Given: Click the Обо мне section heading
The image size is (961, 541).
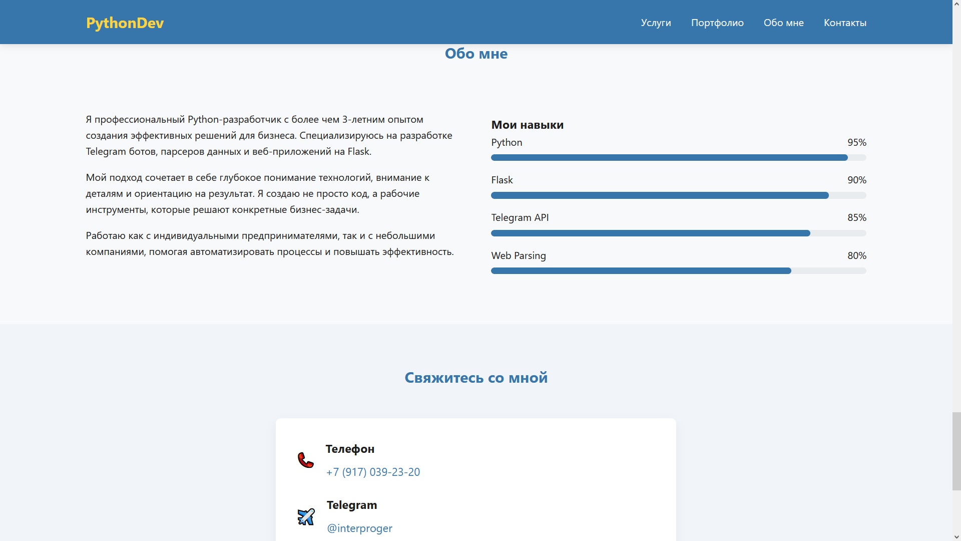Looking at the screenshot, I should click(x=475, y=54).
